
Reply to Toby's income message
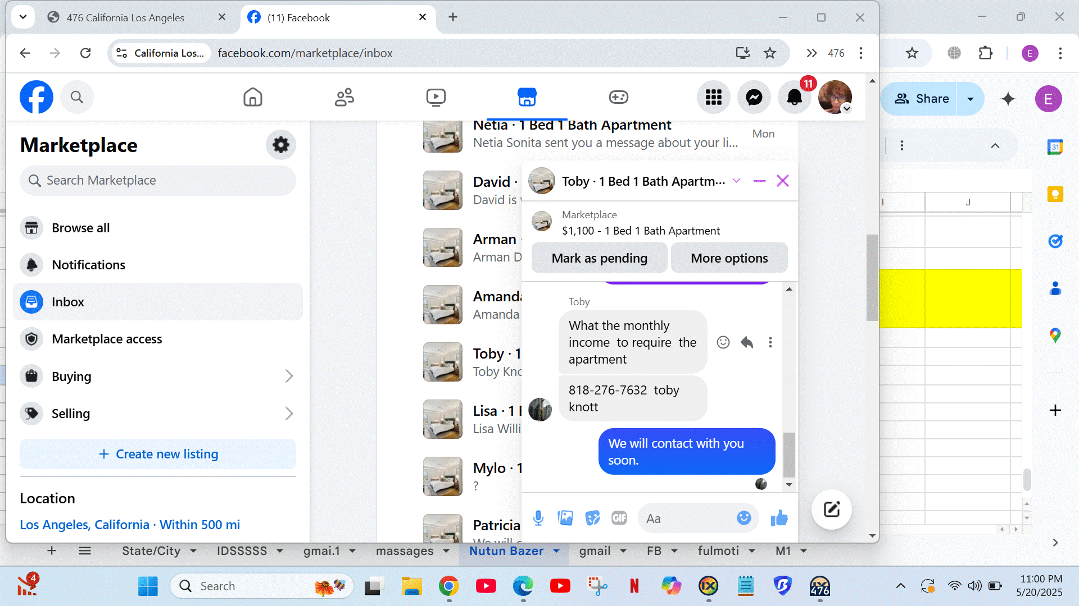tap(746, 342)
